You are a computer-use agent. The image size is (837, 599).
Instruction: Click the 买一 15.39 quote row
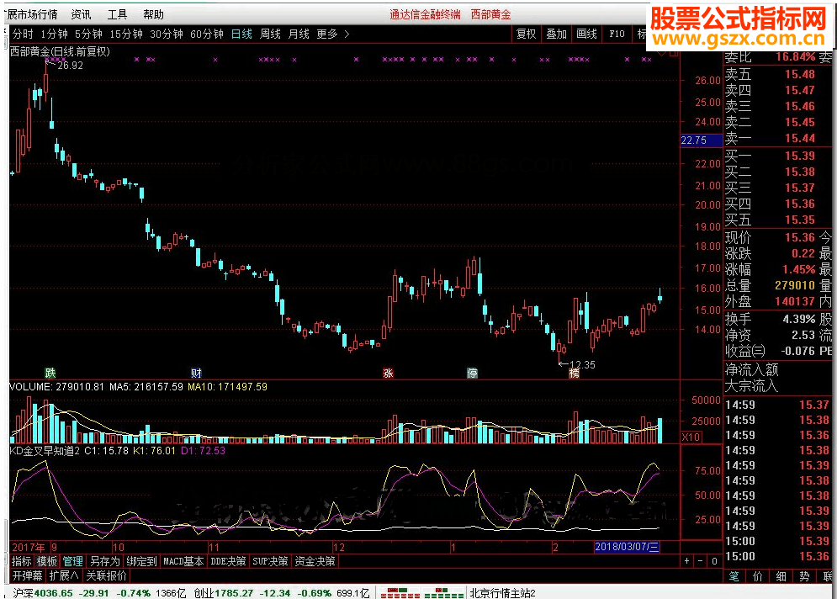[777, 156]
